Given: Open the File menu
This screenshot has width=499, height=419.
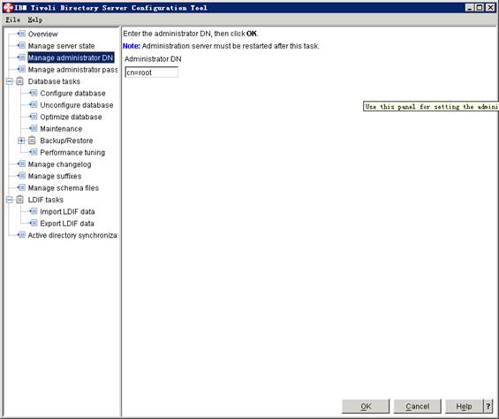Looking at the screenshot, I should pyautogui.click(x=13, y=19).
